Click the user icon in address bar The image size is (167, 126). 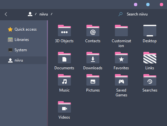30,14
